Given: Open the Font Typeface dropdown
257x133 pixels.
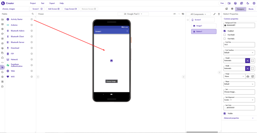Looking at the screenshot, I should (239, 53).
